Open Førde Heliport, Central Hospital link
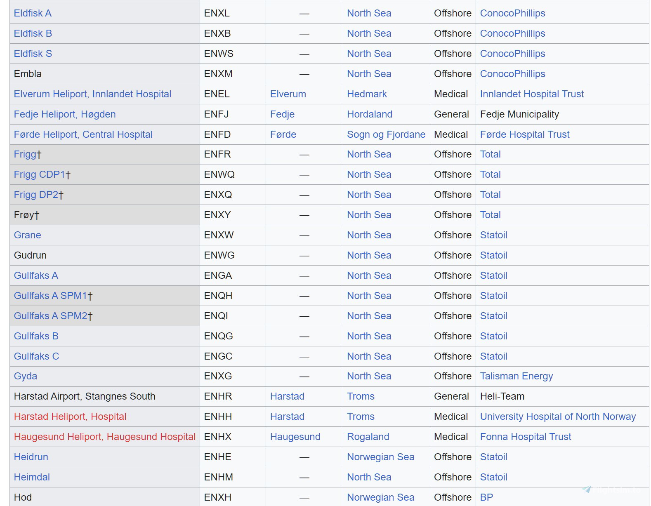This screenshot has height=506, width=651. [83, 134]
